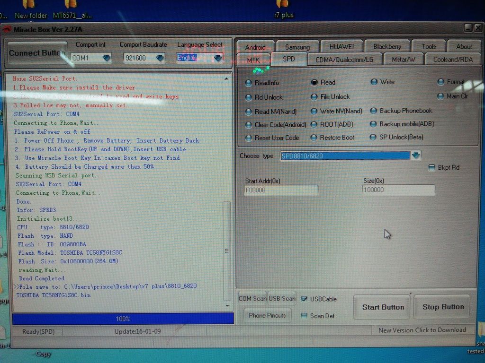The image size is (485, 363).
Task: Click the log line 'Infor: SPRD3'
Action: (36, 210)
